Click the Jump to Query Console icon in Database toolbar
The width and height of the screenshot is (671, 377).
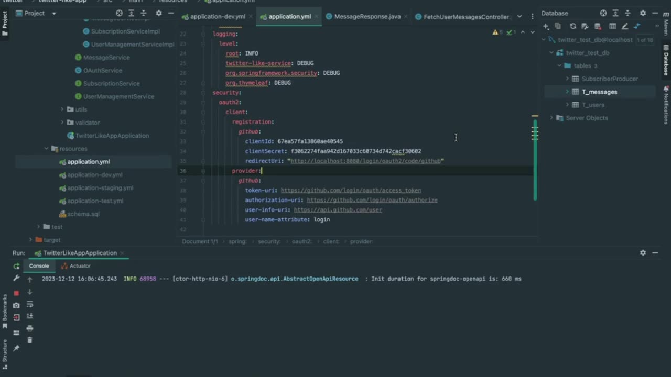click(637, 26)
